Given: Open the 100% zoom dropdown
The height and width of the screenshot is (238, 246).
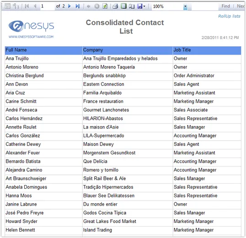Looking at the screenshot, I should click(185, 6).
